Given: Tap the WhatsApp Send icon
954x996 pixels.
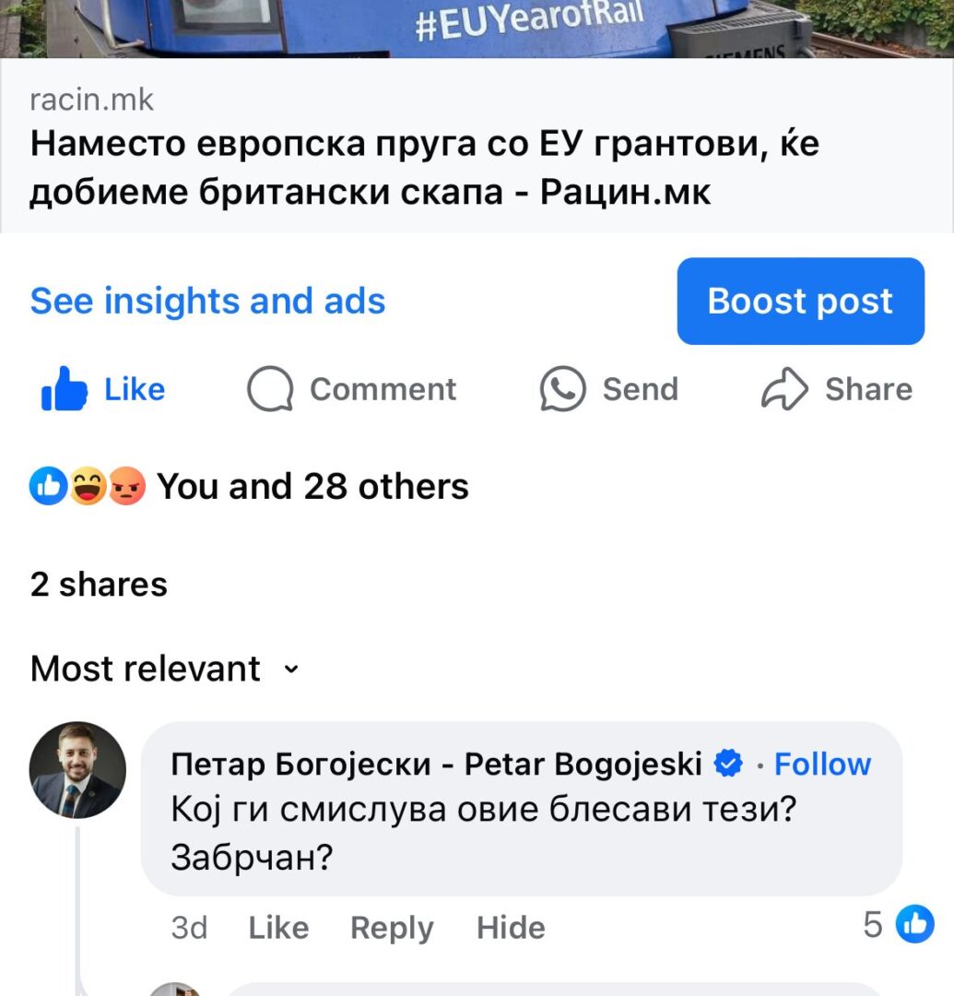Looking at the screenshot, I should coord(562,389).
